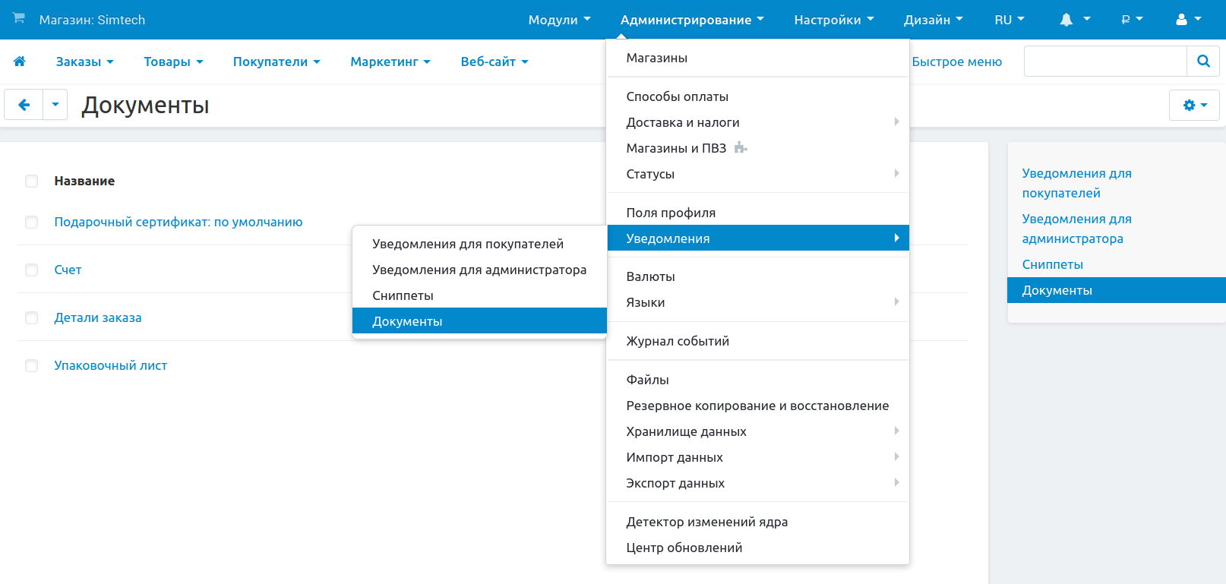Click the back arrow button
Viewport: 1226px width, 584px height.
click(x=24, y=105)
